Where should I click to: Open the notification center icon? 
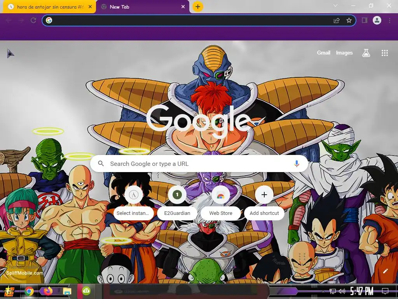[385, 291]
